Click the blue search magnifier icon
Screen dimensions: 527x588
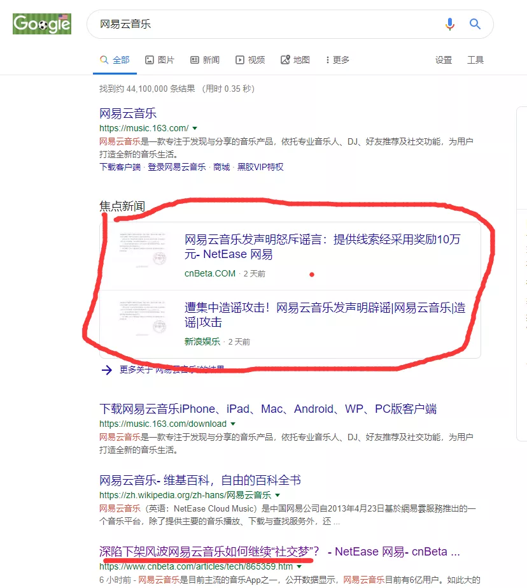coord(475,24)
